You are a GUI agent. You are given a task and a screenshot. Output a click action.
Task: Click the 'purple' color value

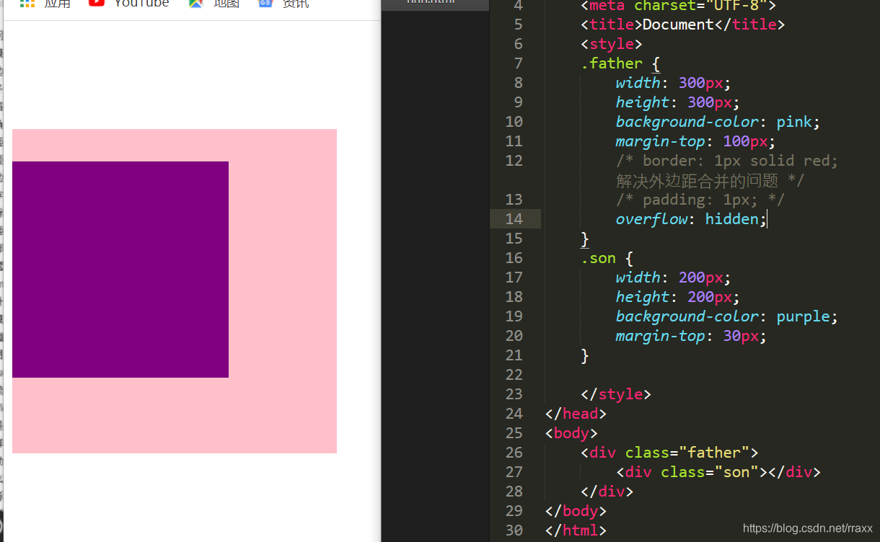coord(803,316)
